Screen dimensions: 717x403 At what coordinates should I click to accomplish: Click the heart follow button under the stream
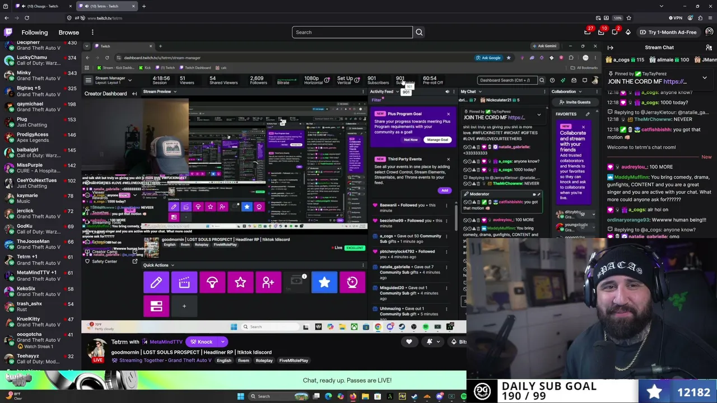(409, 341)
